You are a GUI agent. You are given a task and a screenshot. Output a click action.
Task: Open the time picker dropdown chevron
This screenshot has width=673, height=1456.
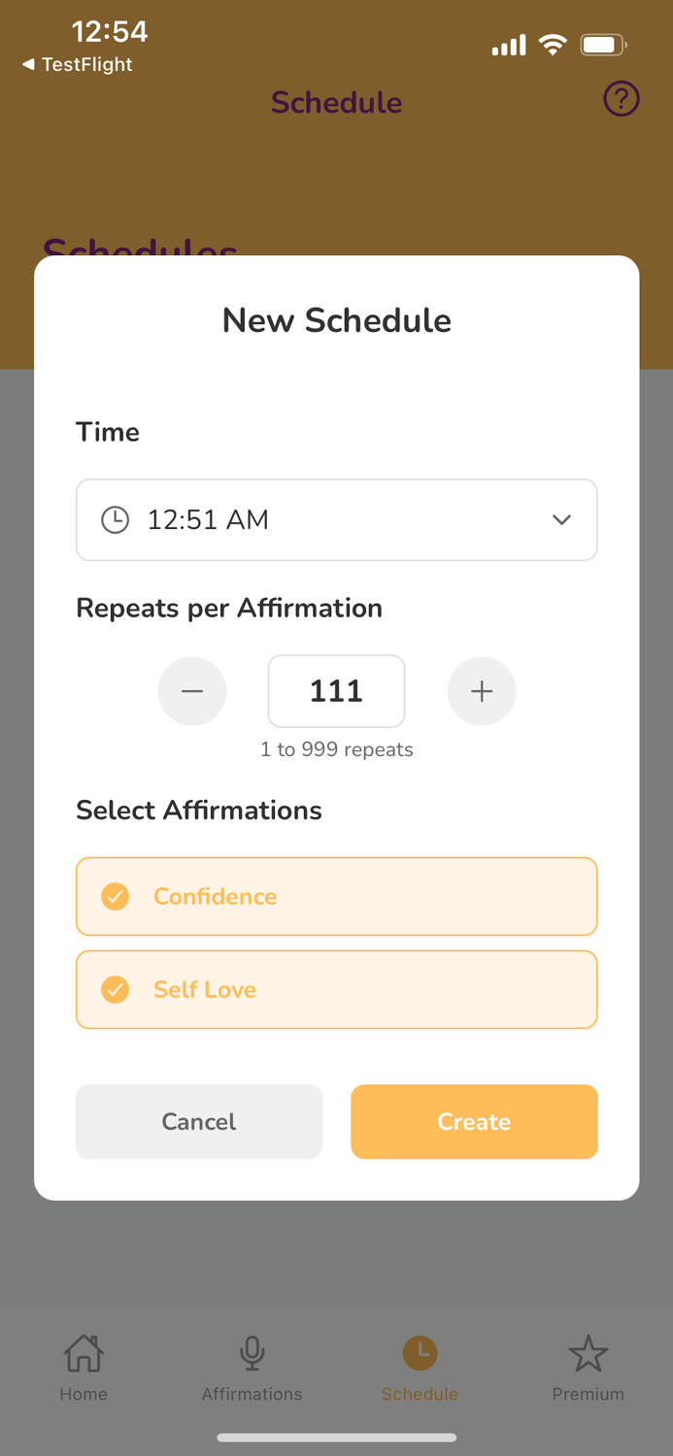[x=561, y=520]
